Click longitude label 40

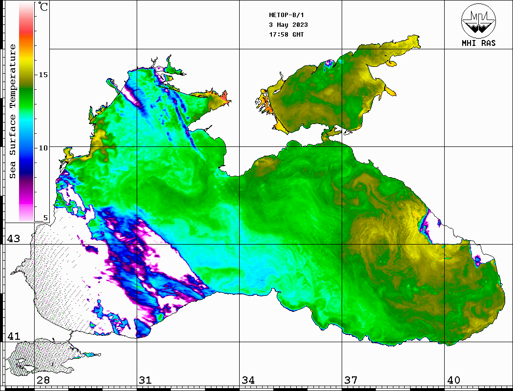click(x=453, y=380)
